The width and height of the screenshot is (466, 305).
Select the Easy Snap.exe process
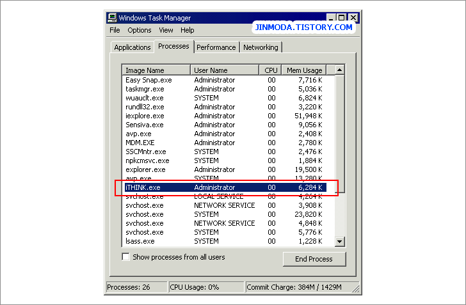click(224, 80)
